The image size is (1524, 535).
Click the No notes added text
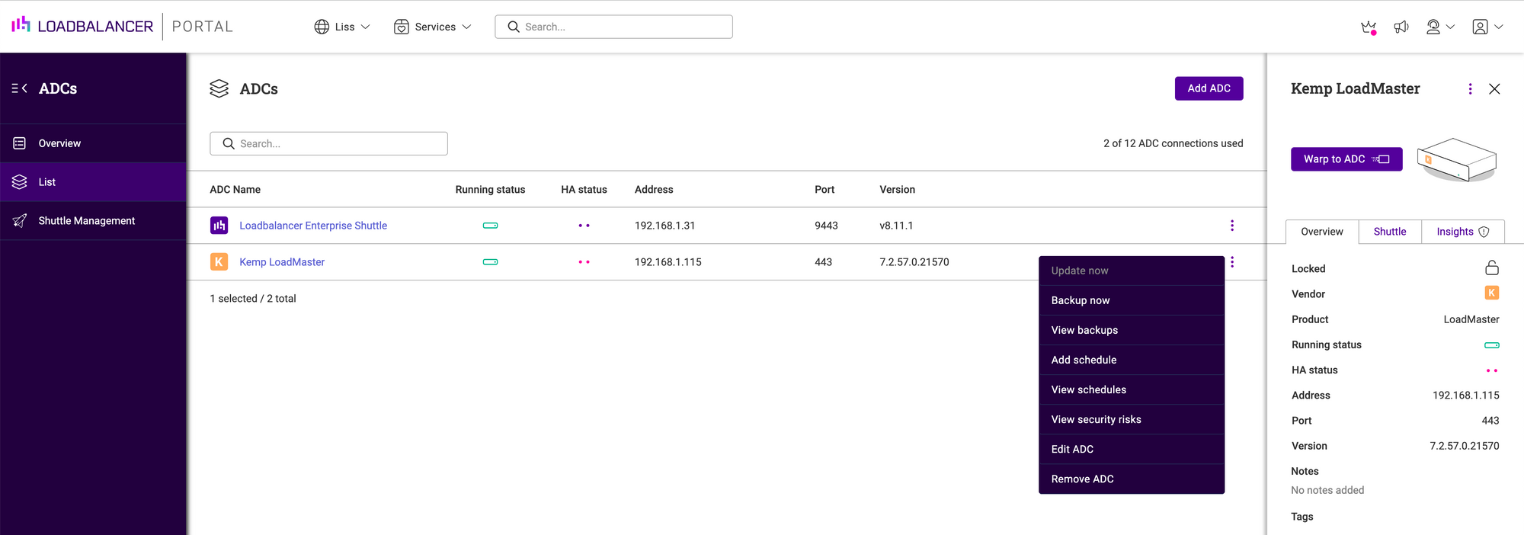1327,490
